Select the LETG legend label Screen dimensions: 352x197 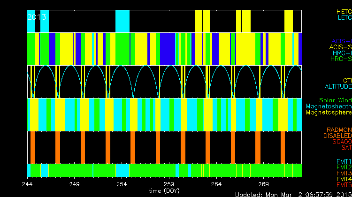point(344,17)
